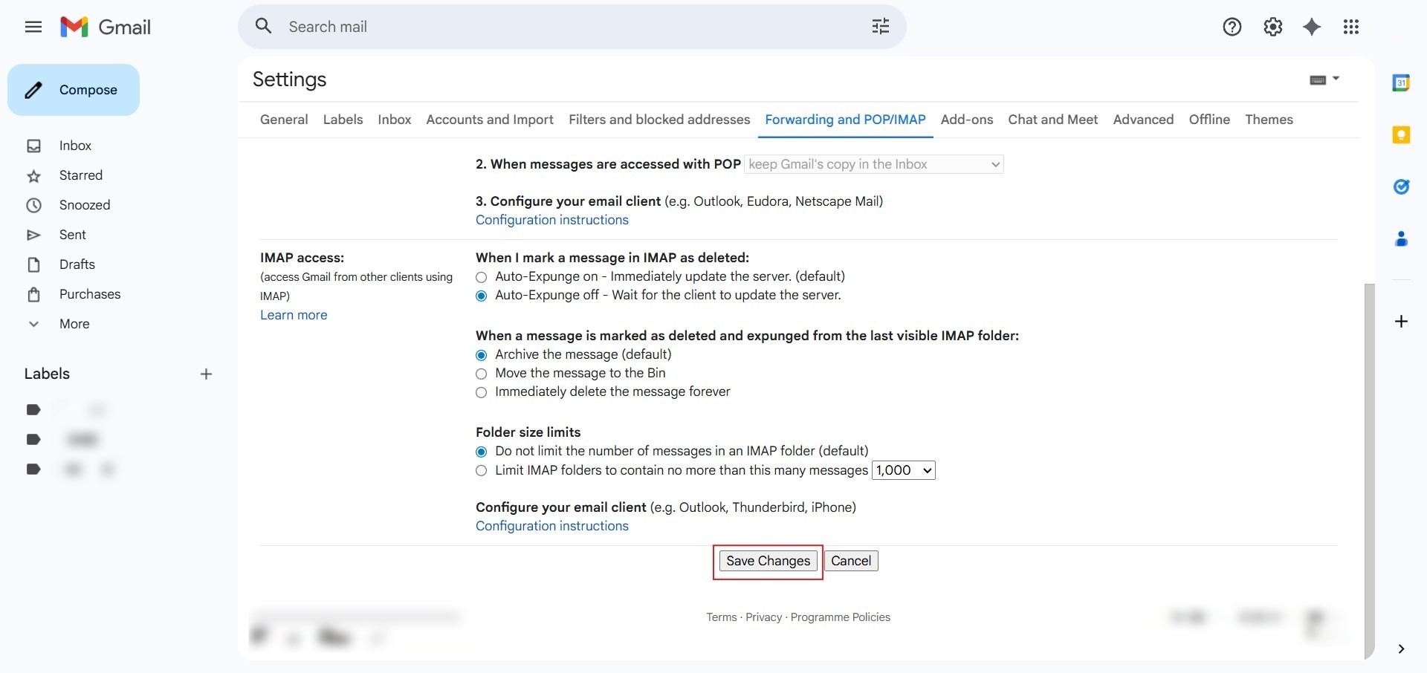Open the Gemini sparkle icon
Viewport: 1427px width, 673px height.
point(1312,27)
